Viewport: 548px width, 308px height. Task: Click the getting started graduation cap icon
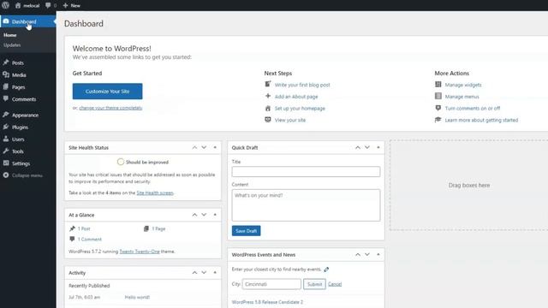pyautogui.click(x=438, y=120)
